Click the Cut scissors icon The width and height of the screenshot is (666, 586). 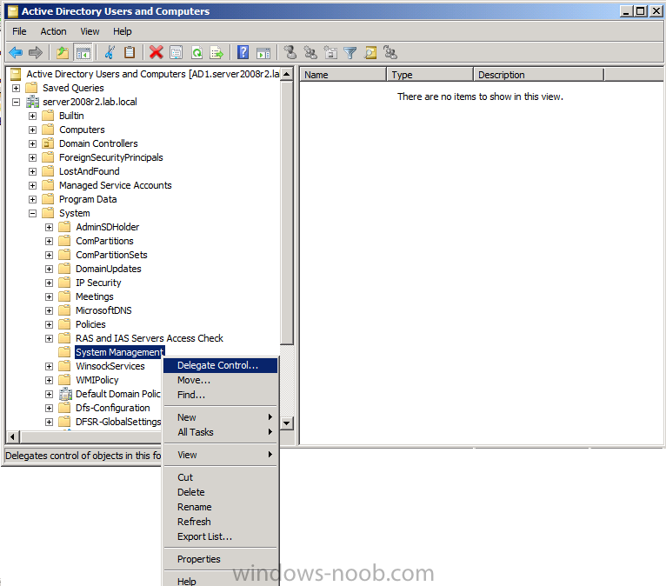(110, 53)
